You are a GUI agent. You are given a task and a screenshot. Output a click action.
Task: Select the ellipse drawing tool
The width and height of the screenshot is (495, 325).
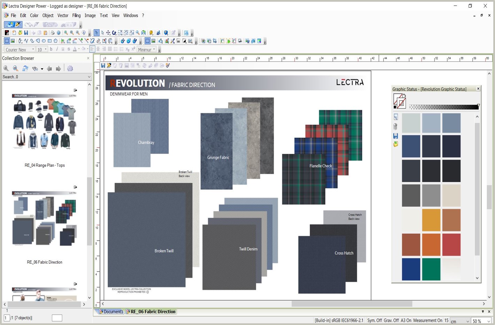44,41
